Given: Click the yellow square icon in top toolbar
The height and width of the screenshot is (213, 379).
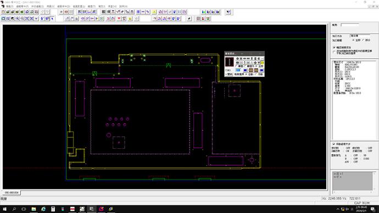Looking at the screenshot, I should pyautogui.click(x=154, y=12).
